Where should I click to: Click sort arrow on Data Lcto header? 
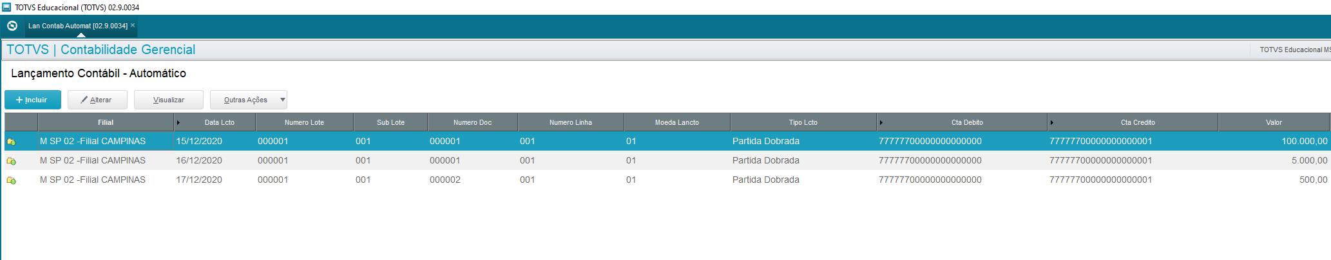178,122
